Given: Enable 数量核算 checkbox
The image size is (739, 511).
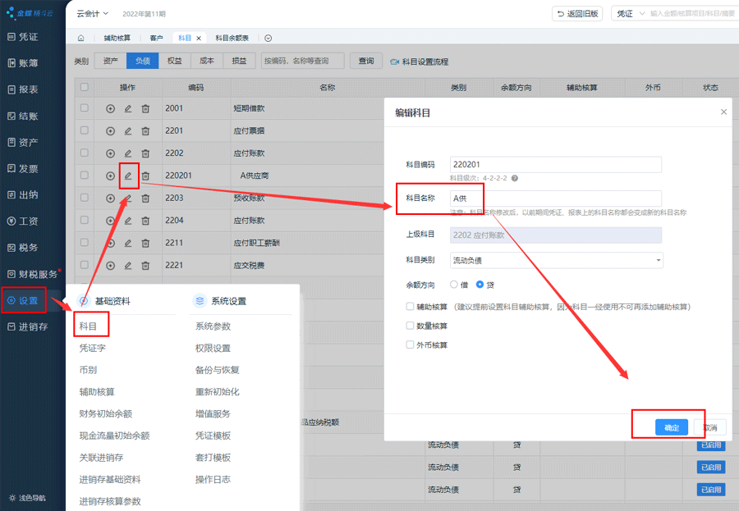Looking at the screenshot, I should [x=410, y=326].
